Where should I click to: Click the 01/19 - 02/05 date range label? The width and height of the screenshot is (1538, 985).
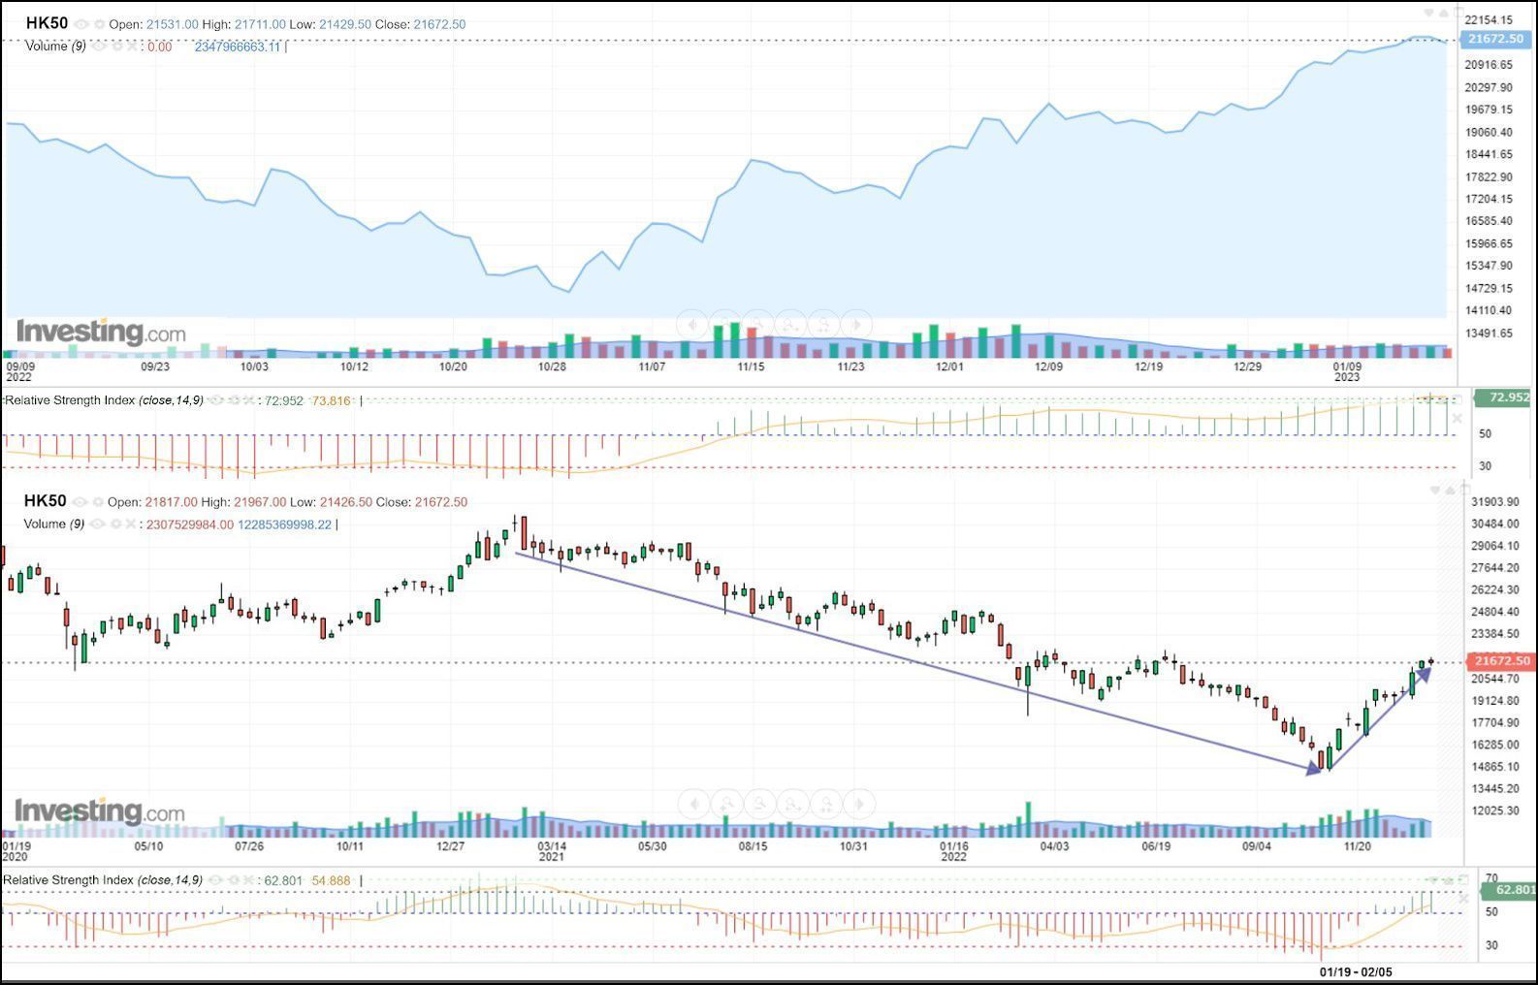[1356, 971]
